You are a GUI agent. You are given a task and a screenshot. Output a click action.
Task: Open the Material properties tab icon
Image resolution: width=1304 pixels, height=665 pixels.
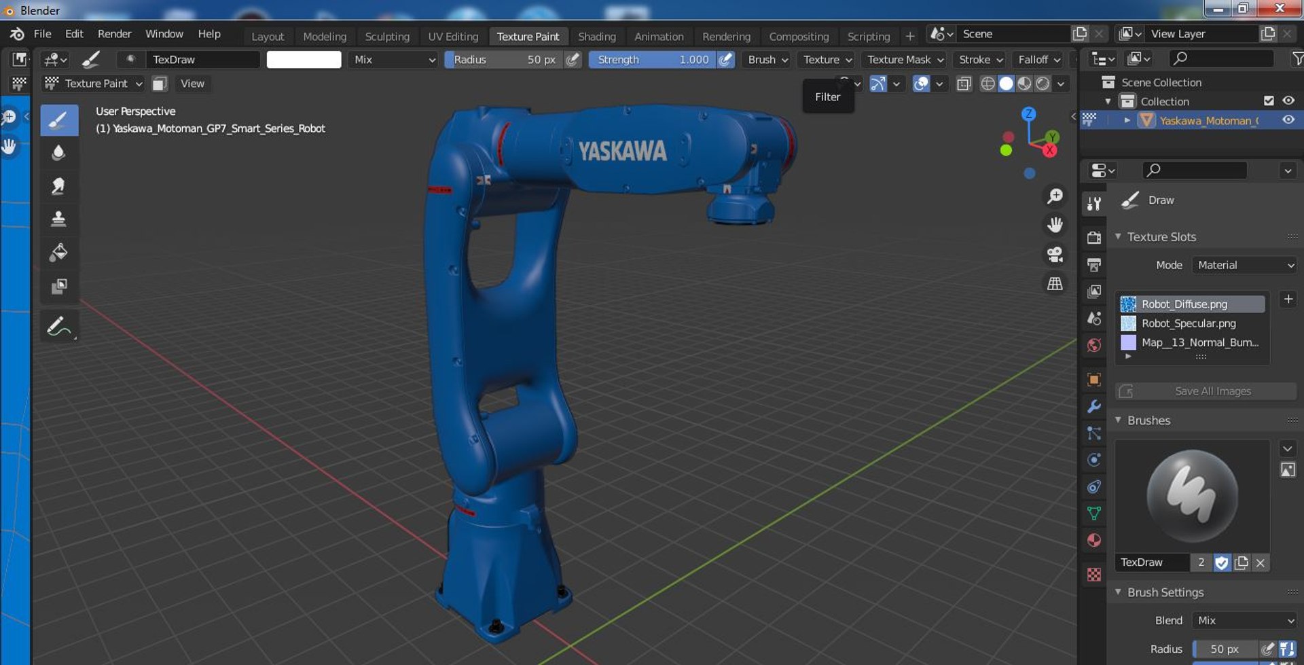coord(1093,540)
